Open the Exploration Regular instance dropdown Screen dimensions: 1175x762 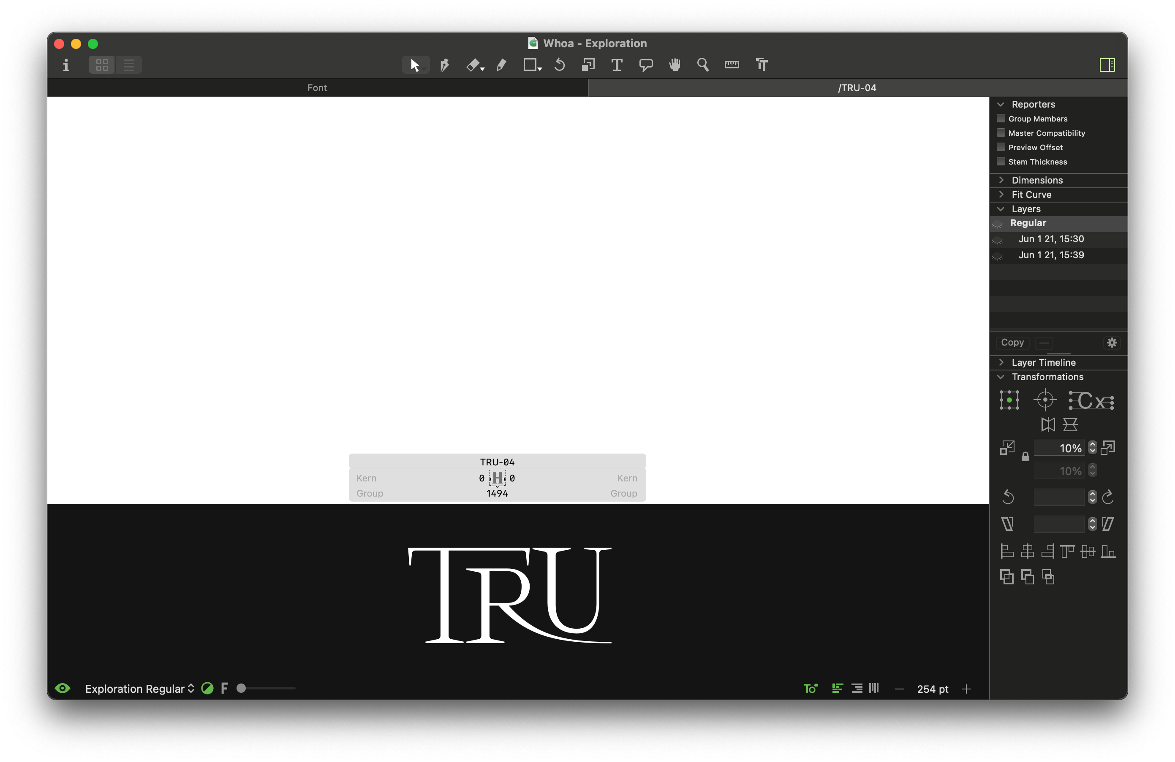click(139, 689)
